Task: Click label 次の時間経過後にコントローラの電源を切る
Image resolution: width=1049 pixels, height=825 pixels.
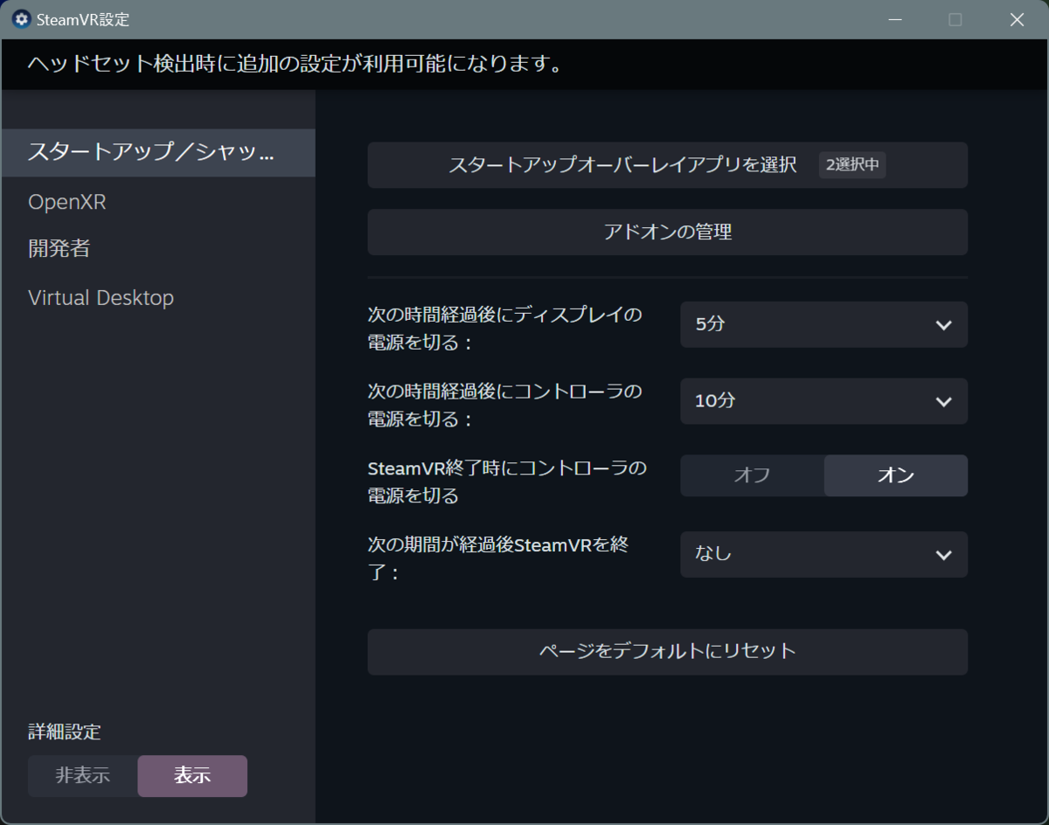Action: click(505, 405)
